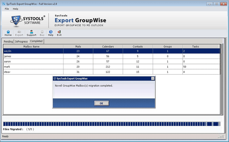This screenshot has width=229, height=142.
Task: Select the aaron mailbox row
Action: pos(112,61)
